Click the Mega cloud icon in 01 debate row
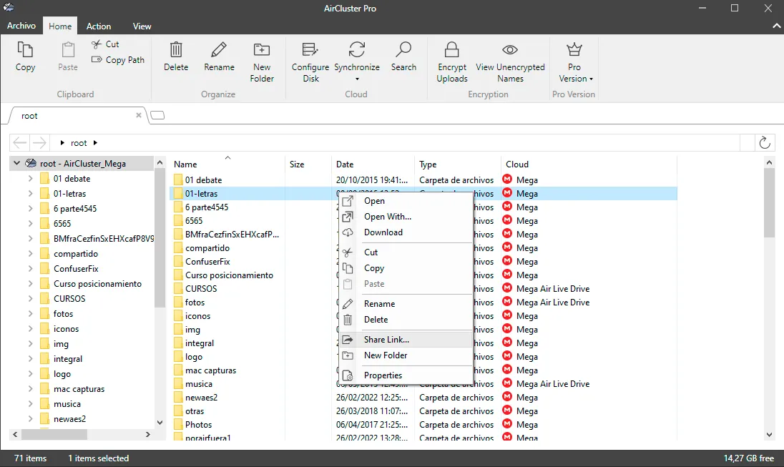Screen dimensions: 784x467 tap(507, 179)
